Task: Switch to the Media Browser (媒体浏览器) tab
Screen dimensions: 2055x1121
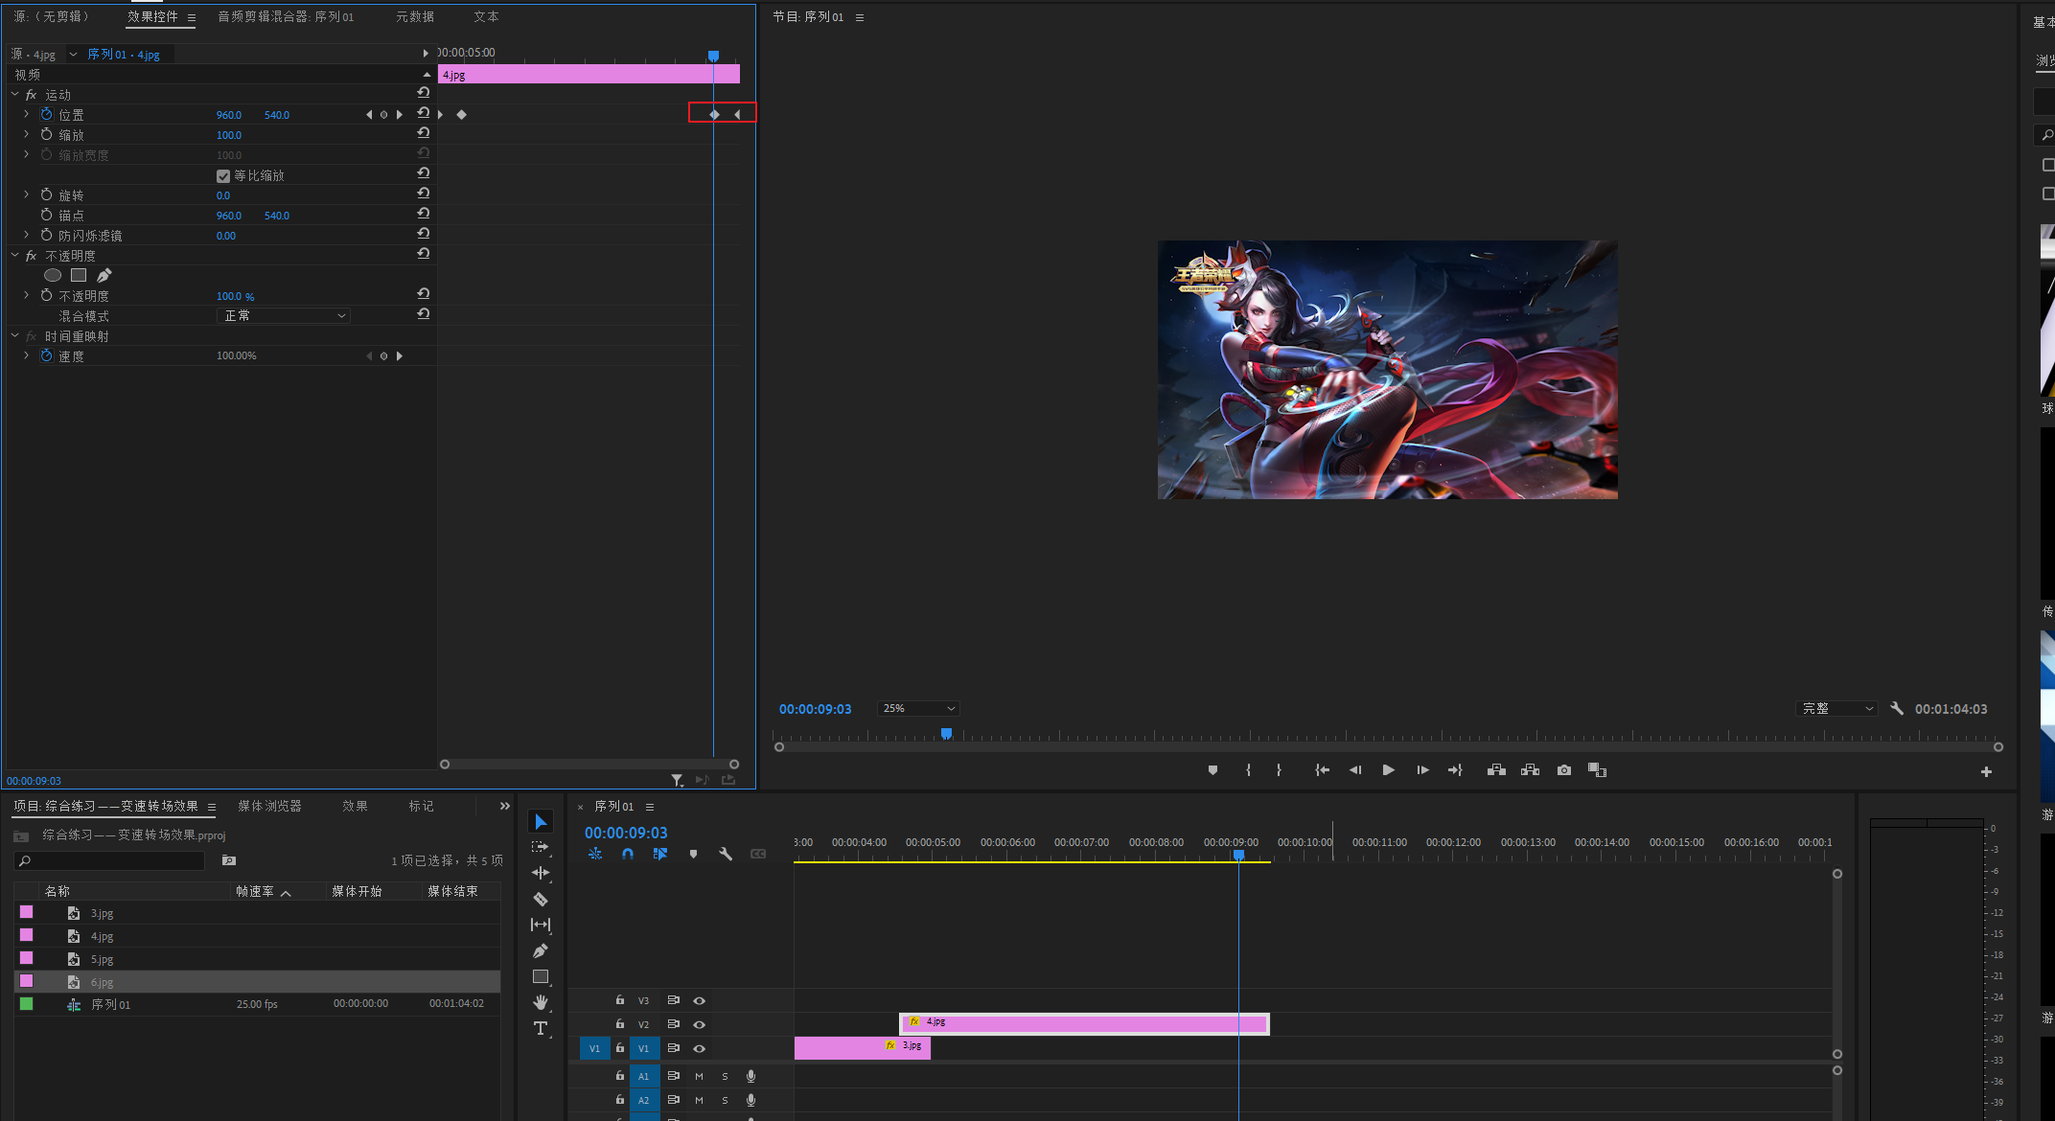Action: [269, 806]
